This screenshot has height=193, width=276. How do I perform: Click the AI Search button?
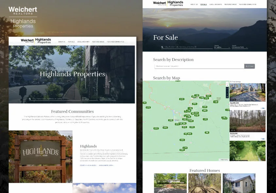point(250,66)
